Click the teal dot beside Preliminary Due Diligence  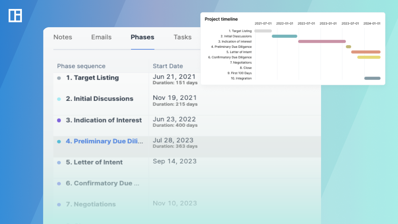coord(59,141)
